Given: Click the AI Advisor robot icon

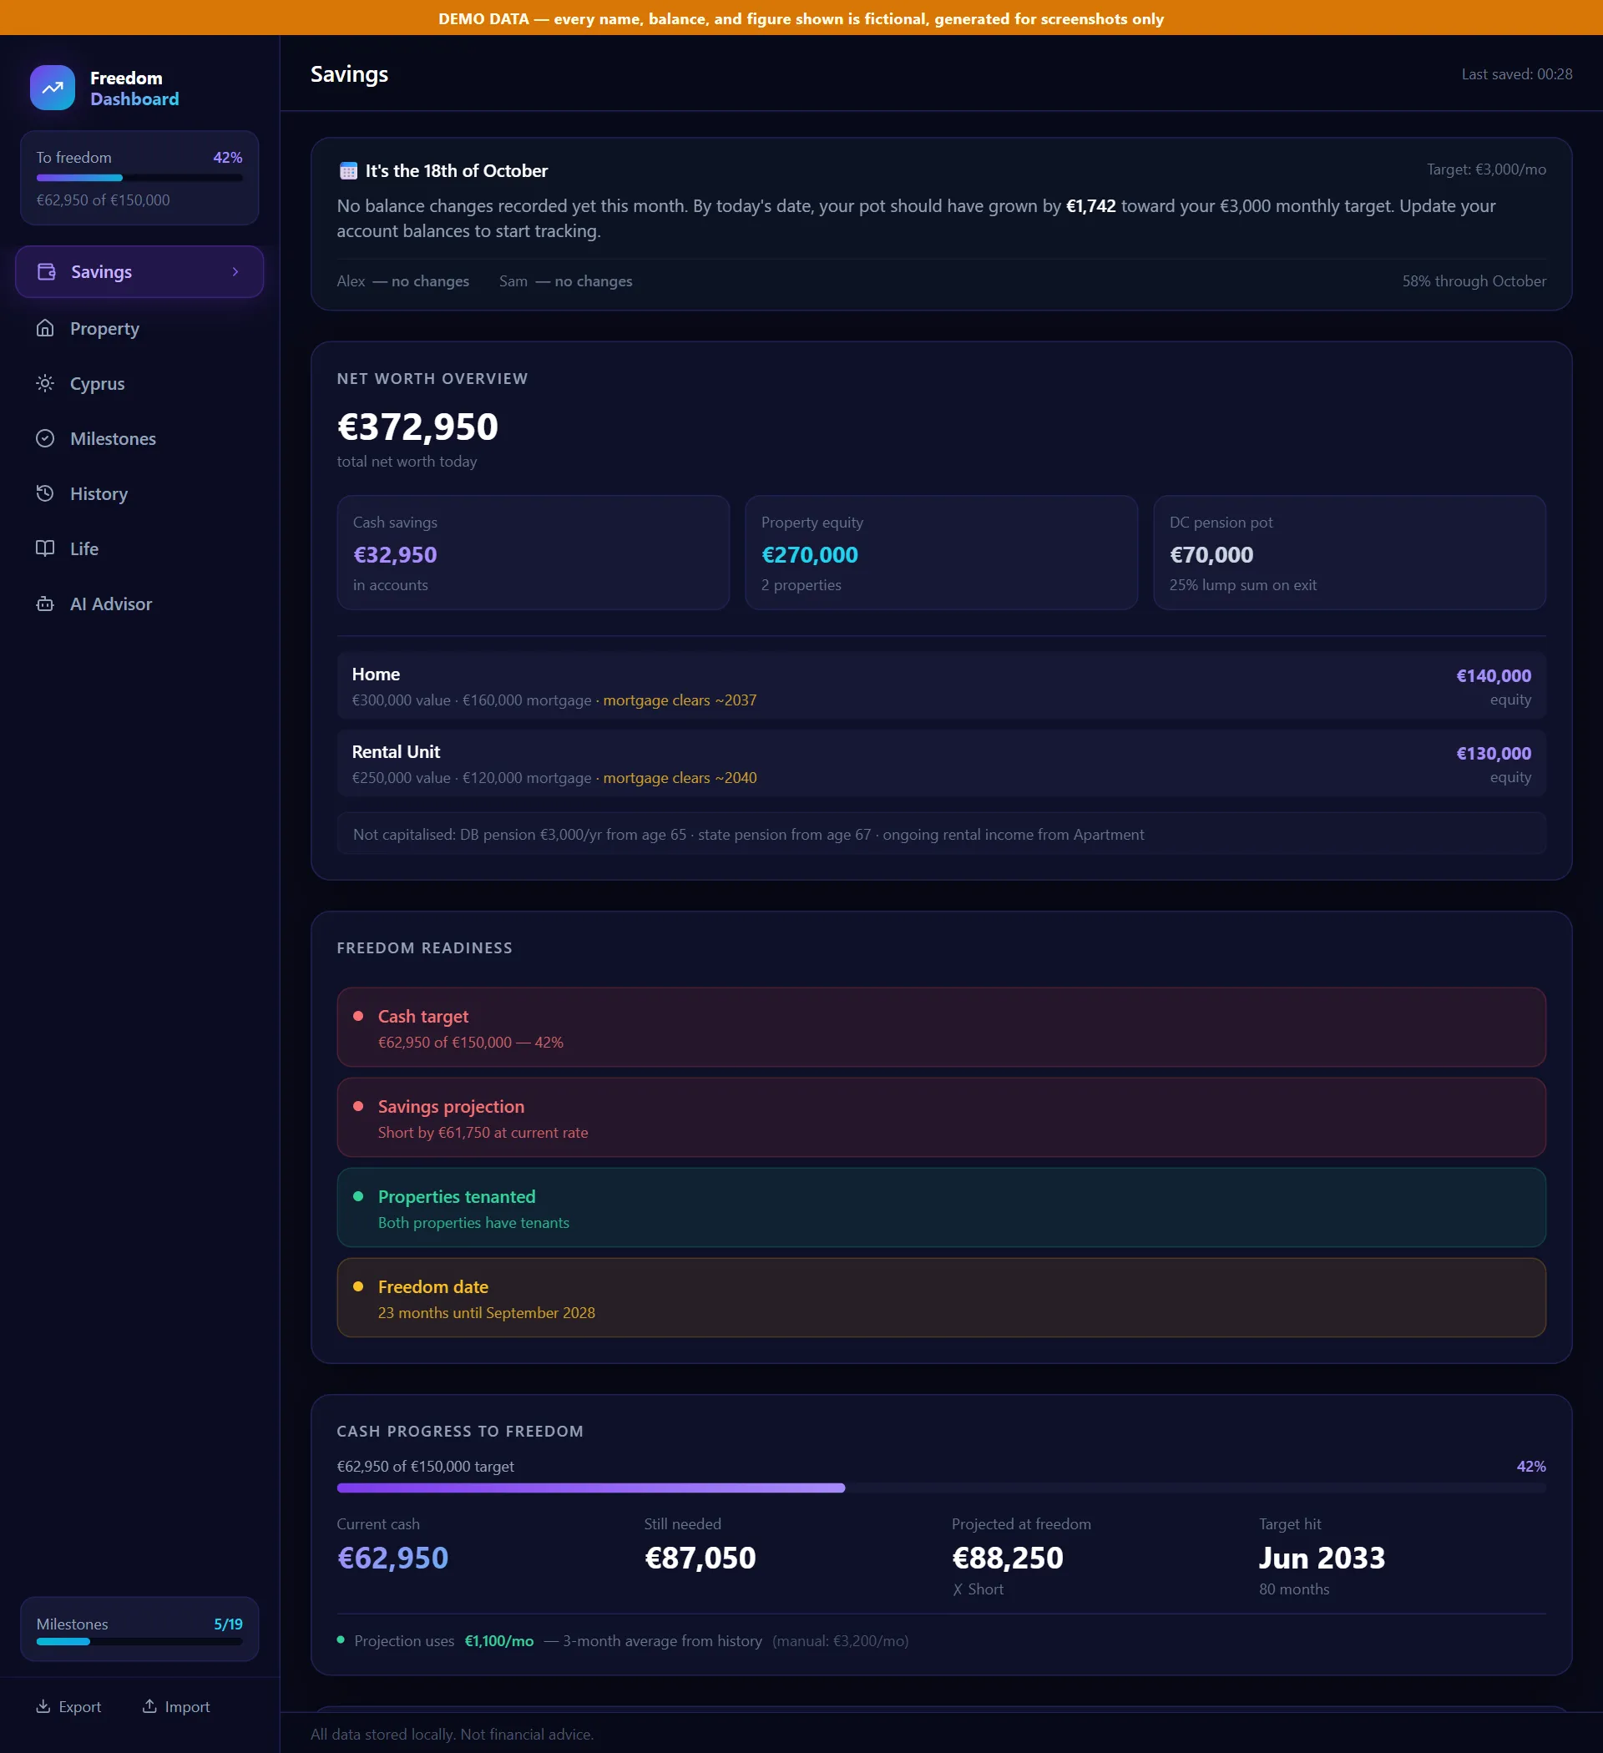Looking at the screenshot, I should pos(45,604).
